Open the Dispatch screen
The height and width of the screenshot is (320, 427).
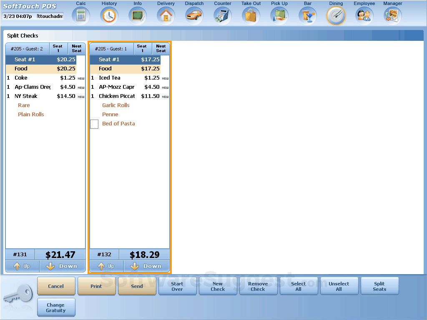(194, 15)
